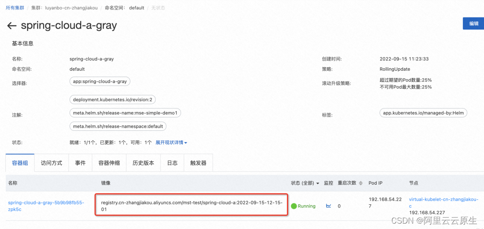Sort by restart count arrows
This screenshot has width=484, height=229.
[361, 183]
